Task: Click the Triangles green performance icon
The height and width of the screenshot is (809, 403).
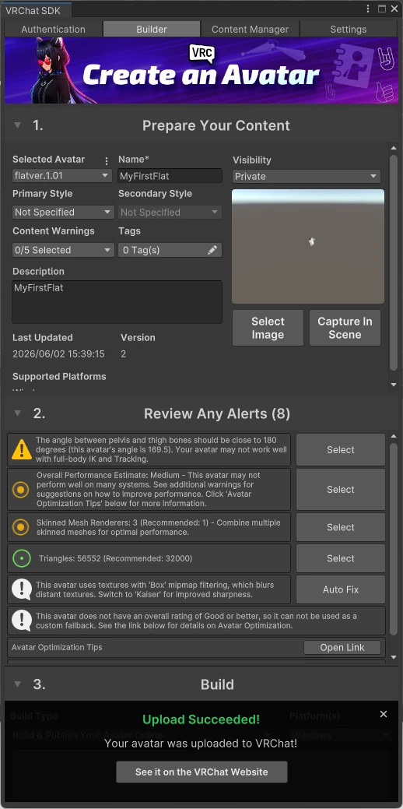Action: pos(22,558)
